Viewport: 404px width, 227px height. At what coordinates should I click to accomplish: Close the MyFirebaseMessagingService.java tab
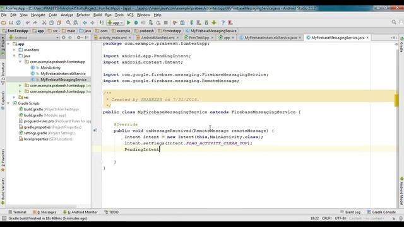tap(367, 38)
